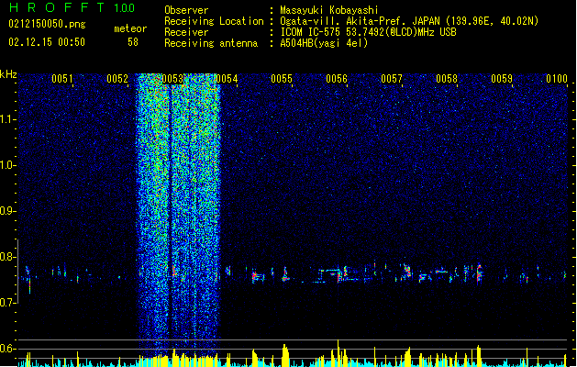This screenshot has width=577, height=367.
Task: Click the 0051 time marker
Action: (62, 79)
